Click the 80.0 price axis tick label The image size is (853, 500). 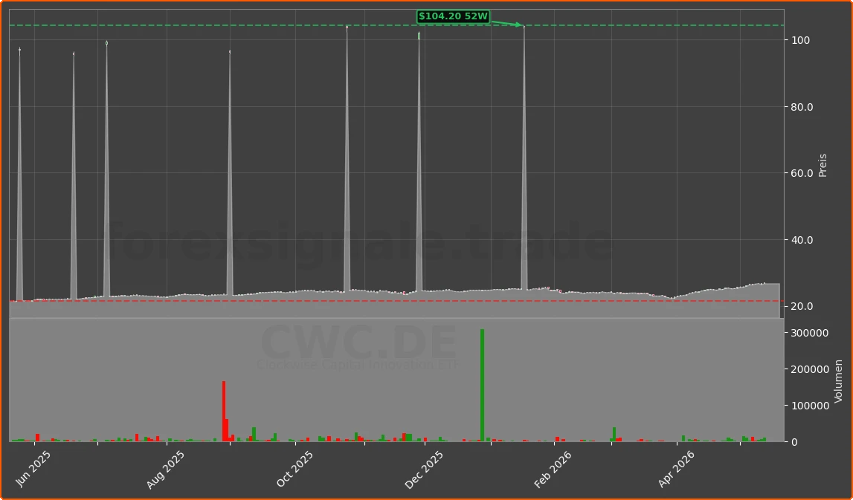pos(802,107)
